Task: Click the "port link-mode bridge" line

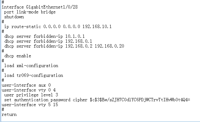Action: point(30,12)
